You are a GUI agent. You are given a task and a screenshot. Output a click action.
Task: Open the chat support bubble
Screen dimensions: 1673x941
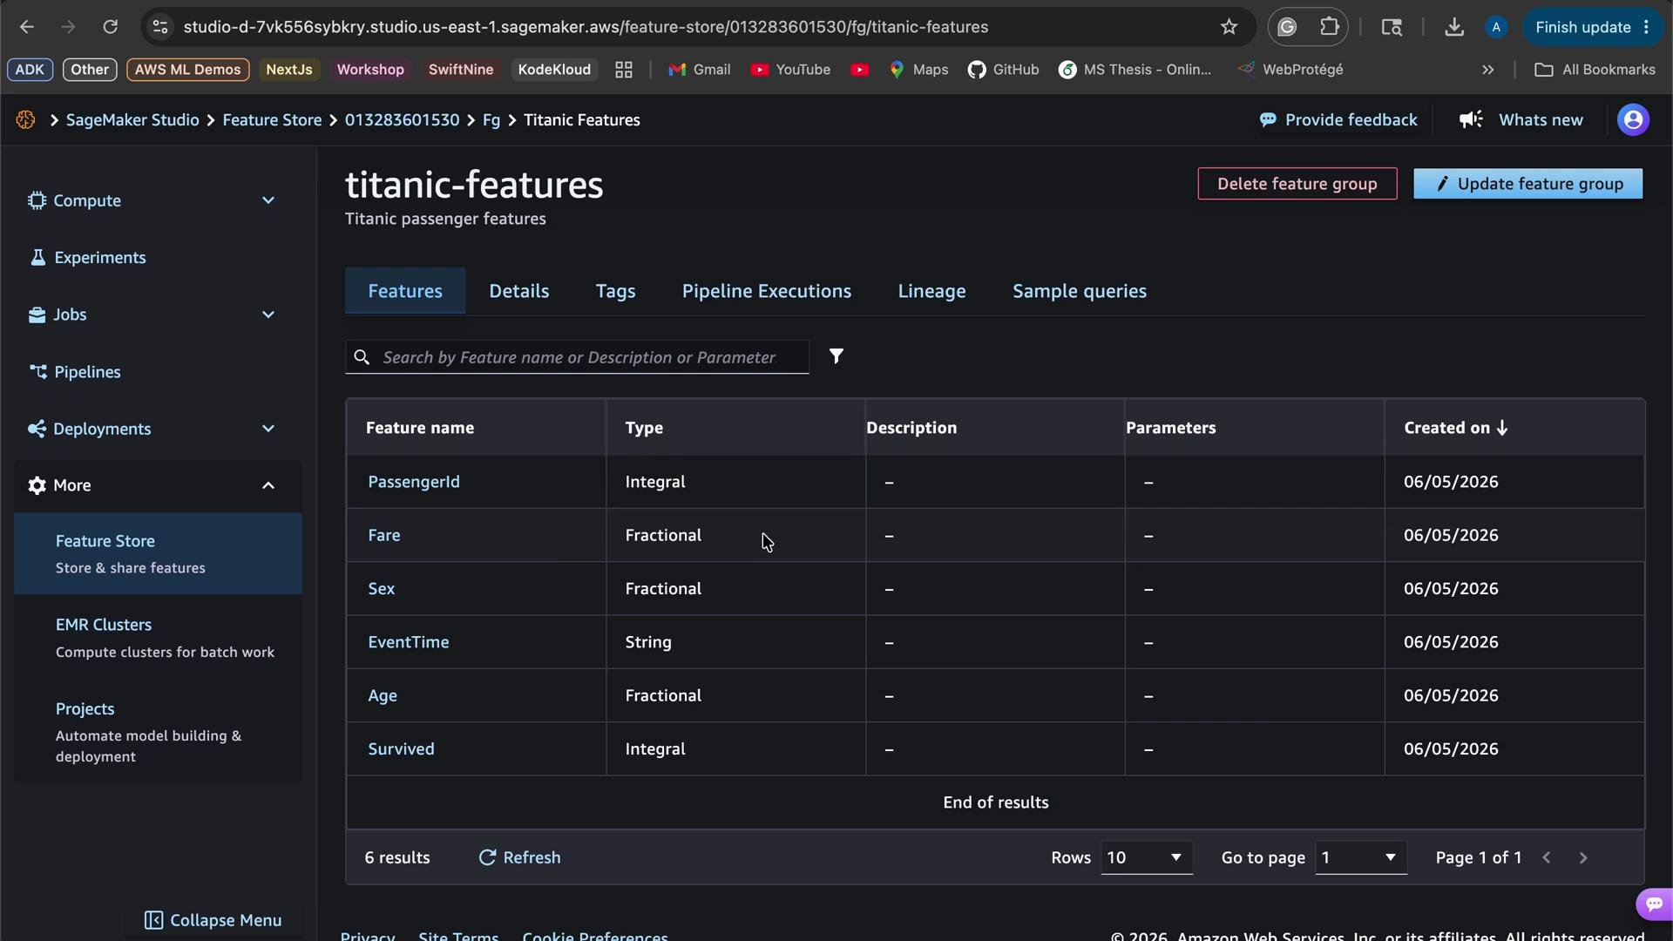click(x=1653, y=904)
